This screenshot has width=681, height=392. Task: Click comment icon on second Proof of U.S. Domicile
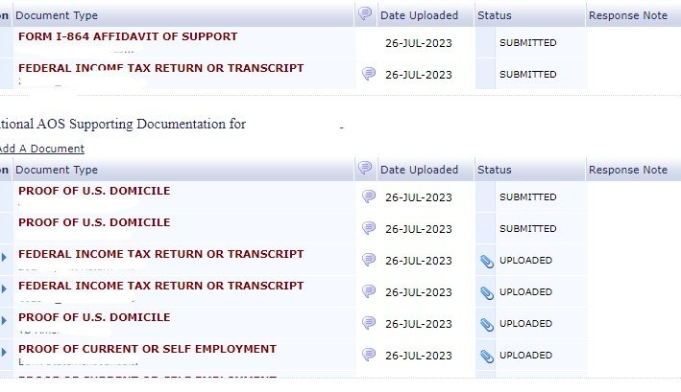click(x=369, y=228)
